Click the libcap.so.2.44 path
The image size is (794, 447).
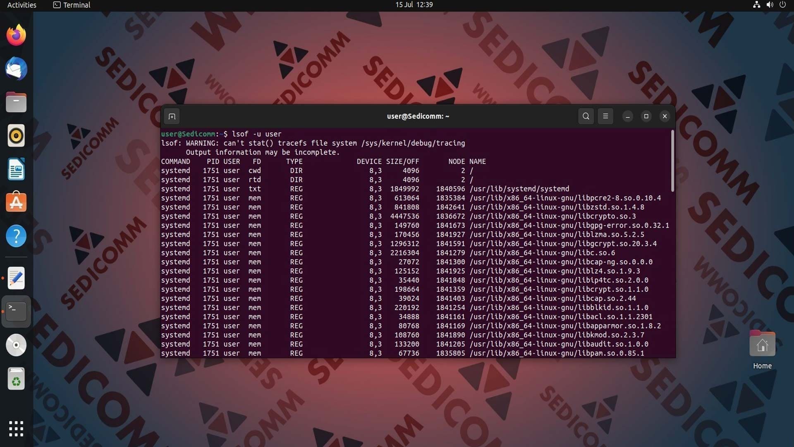pos(552,298)
